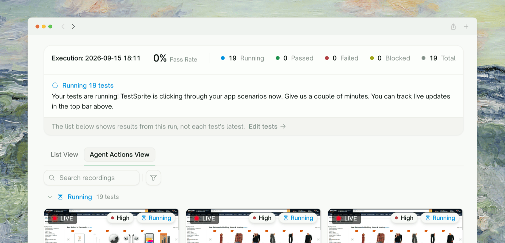
Task: Click the 0 Blocked status counter
Action: [390, 58]
